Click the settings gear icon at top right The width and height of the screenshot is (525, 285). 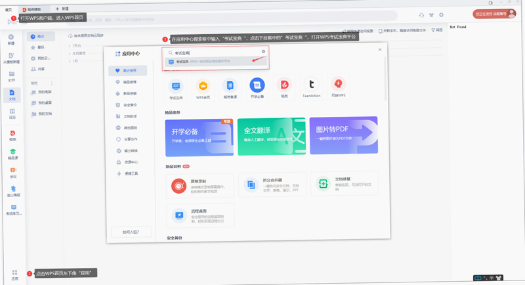coord(441,14)
